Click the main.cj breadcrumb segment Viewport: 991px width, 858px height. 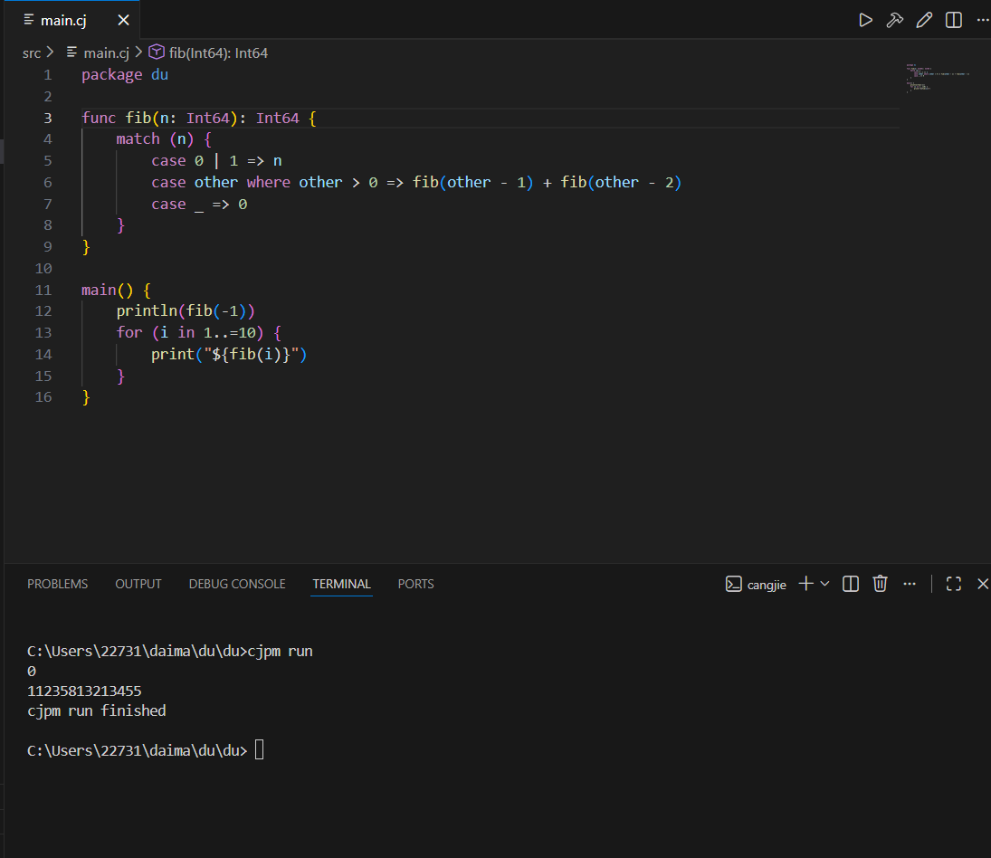(x=106, y=53)
